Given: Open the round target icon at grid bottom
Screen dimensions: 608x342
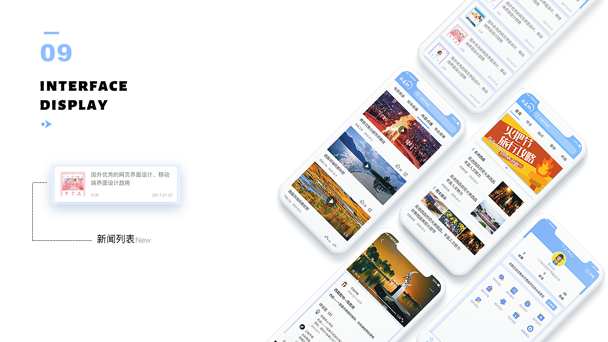Looking at the screenshot, I should (x=530, y=328).
